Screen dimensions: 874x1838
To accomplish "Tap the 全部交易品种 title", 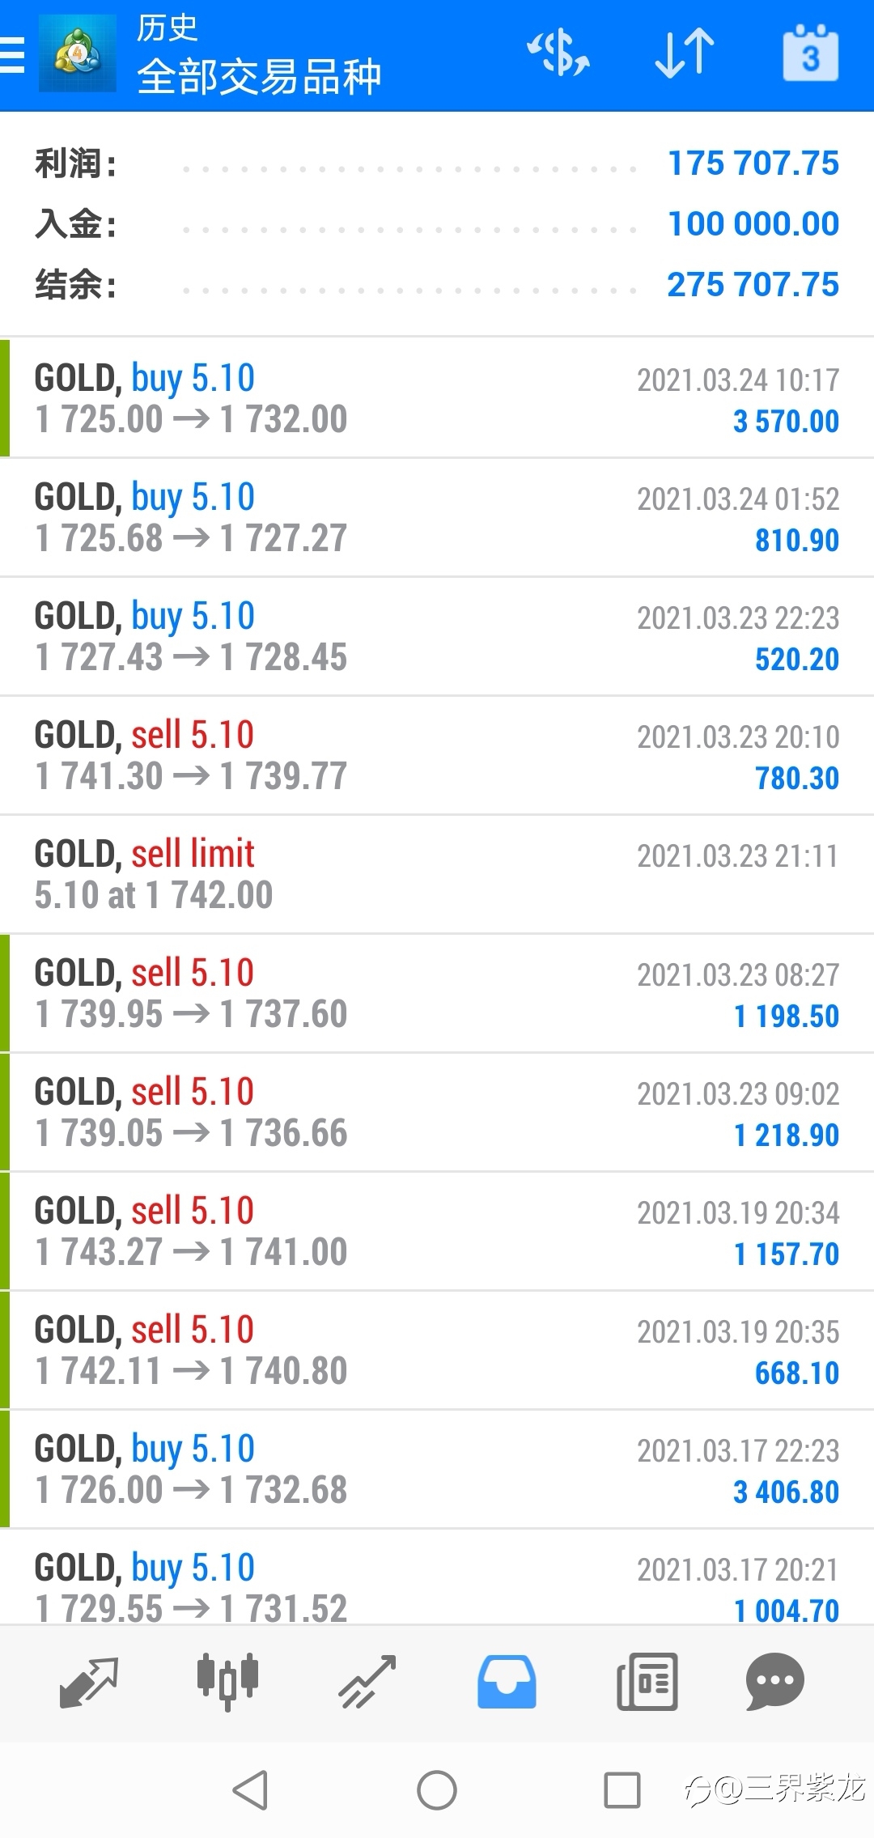I will pos(259,77).
